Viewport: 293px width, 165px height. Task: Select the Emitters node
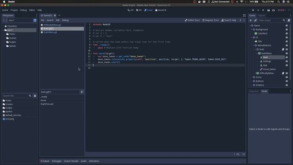(260, 85)
